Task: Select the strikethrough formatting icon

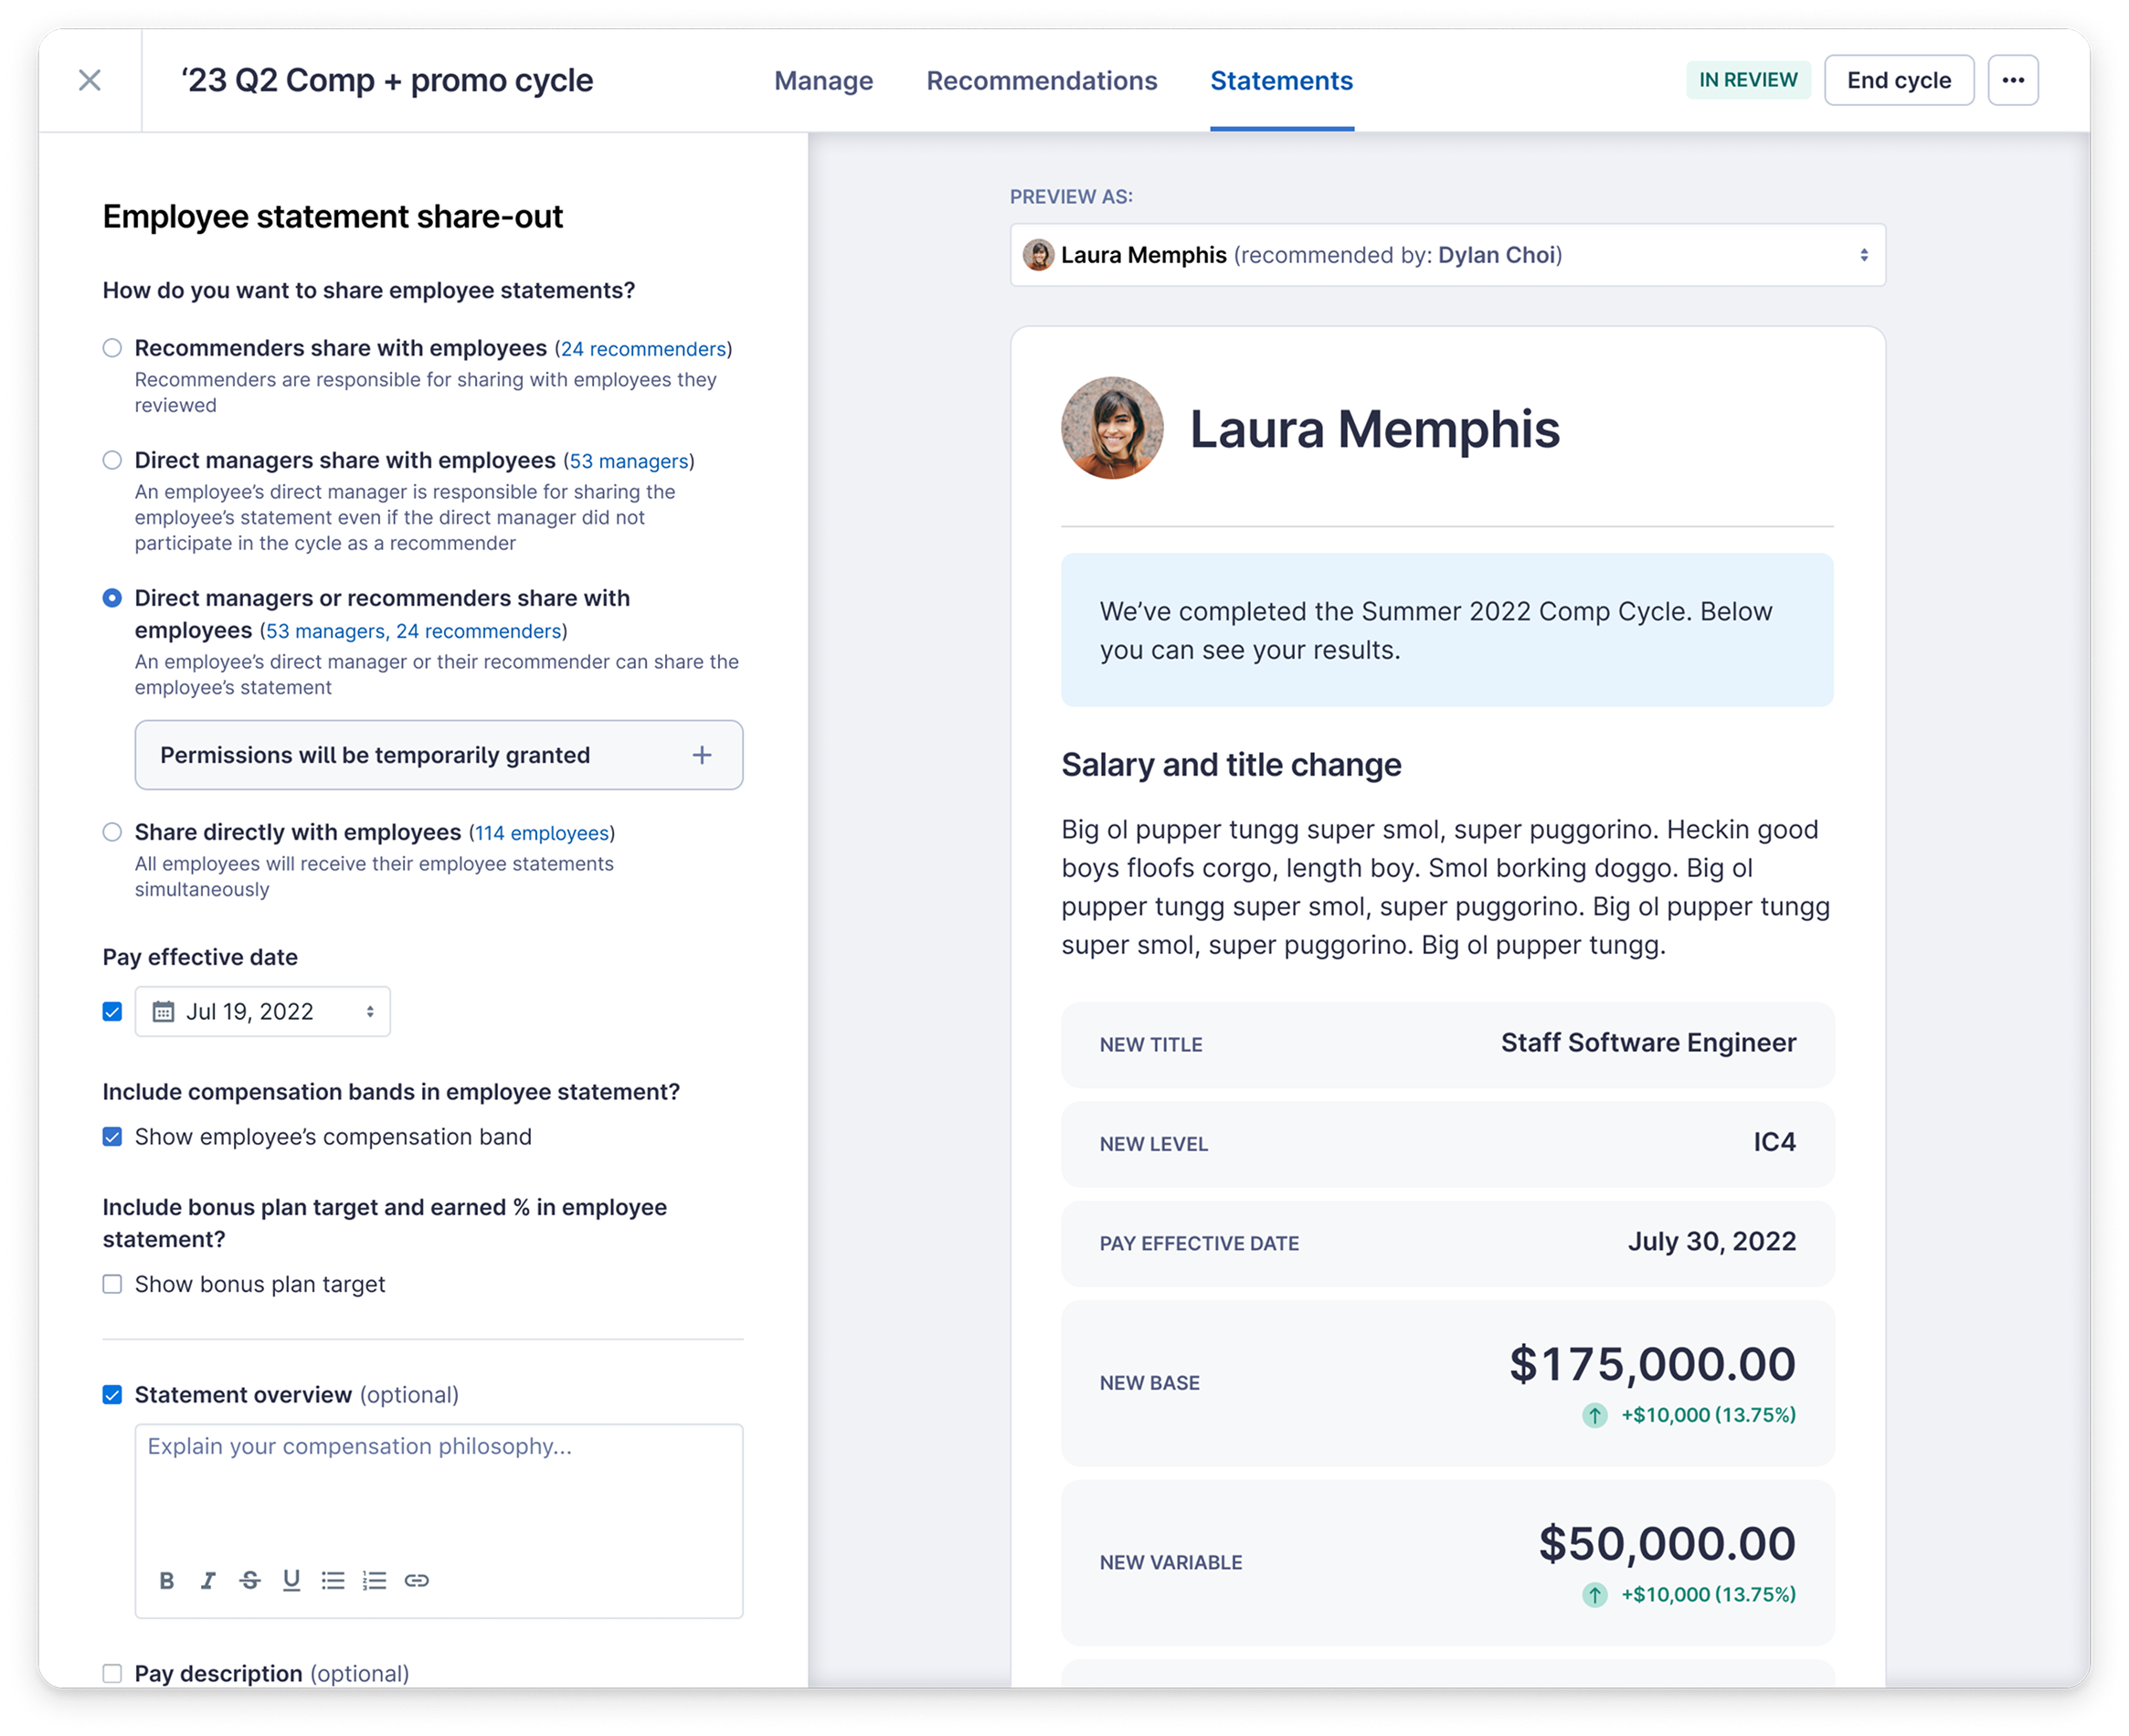Action: click(250, 1580)
